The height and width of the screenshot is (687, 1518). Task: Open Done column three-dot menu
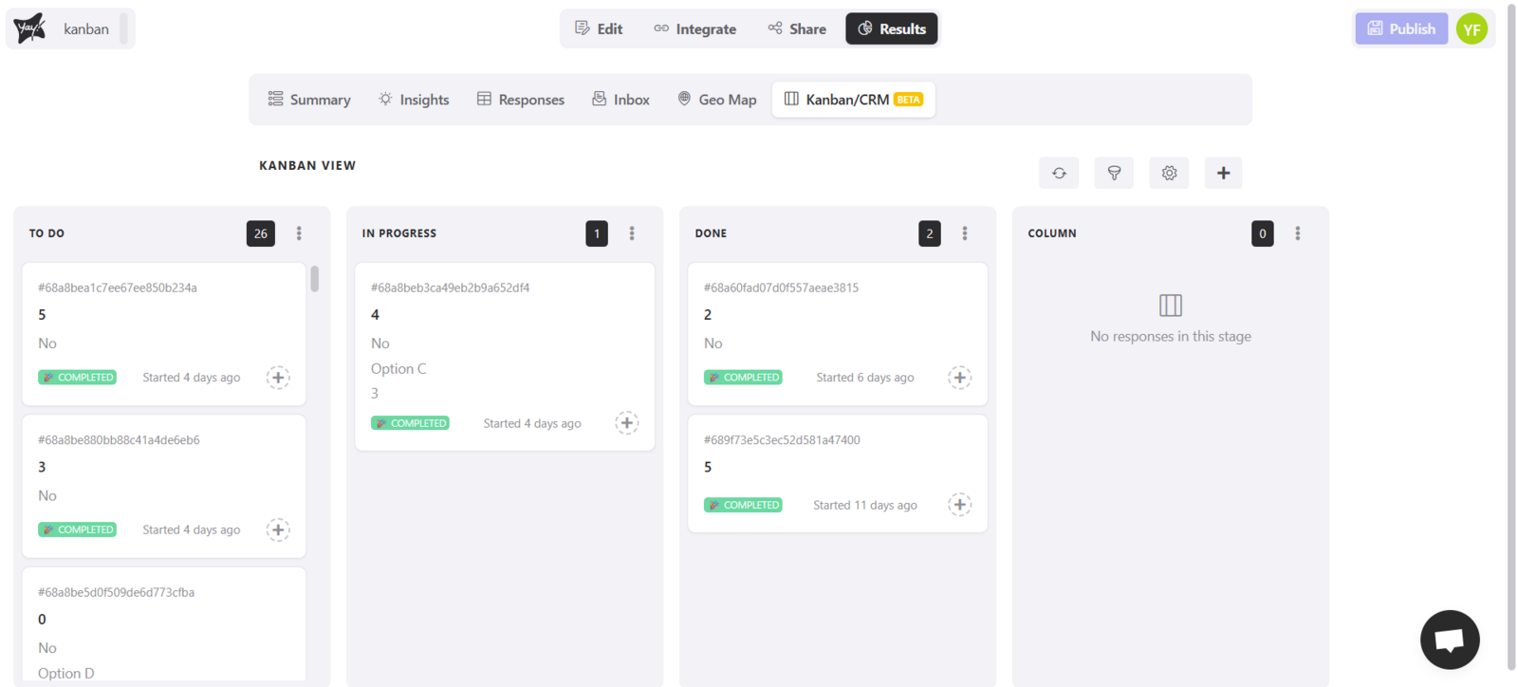(965, 233)
